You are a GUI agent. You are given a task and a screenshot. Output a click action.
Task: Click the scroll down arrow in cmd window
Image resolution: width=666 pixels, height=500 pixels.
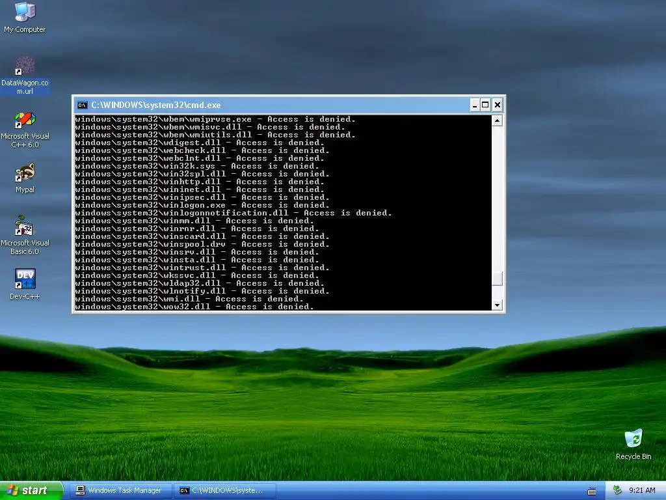coord(497,305)
